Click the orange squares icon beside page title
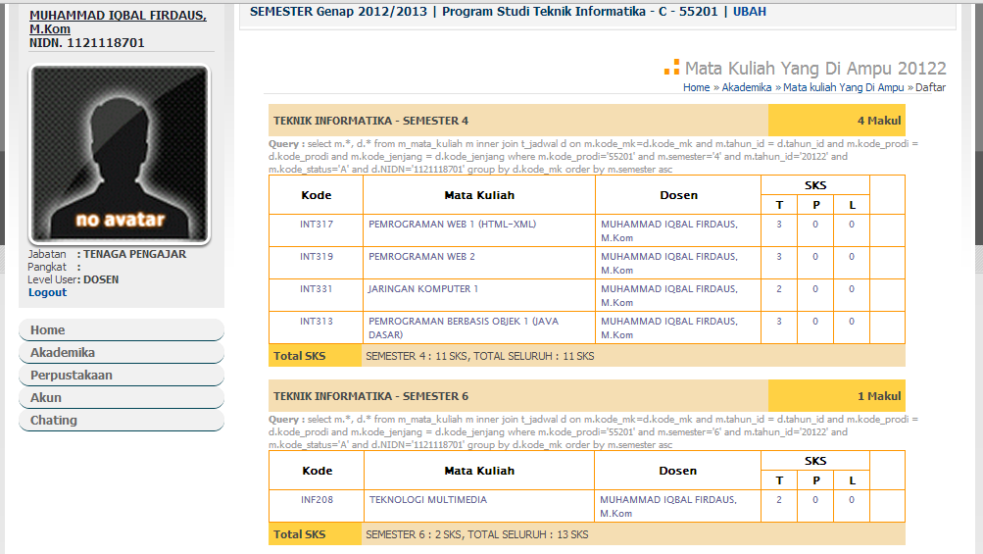This screenshot has width=983, height=554. 671,68
